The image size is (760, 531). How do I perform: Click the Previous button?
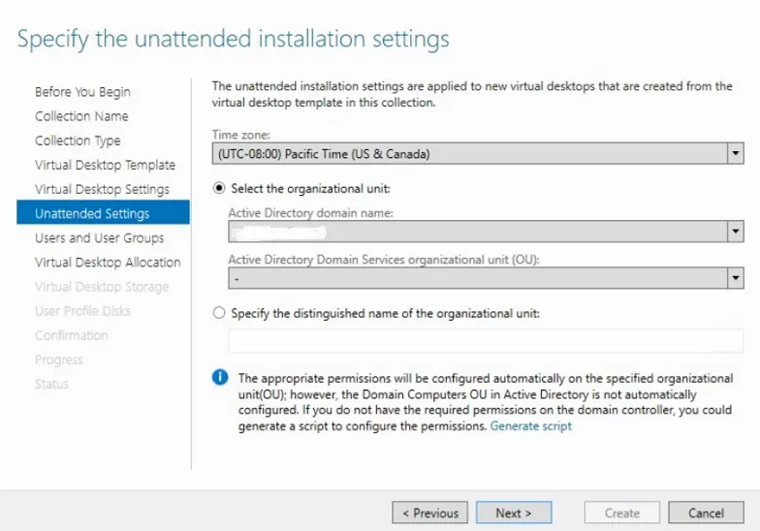pyautogui.click(x=429, y=513)
